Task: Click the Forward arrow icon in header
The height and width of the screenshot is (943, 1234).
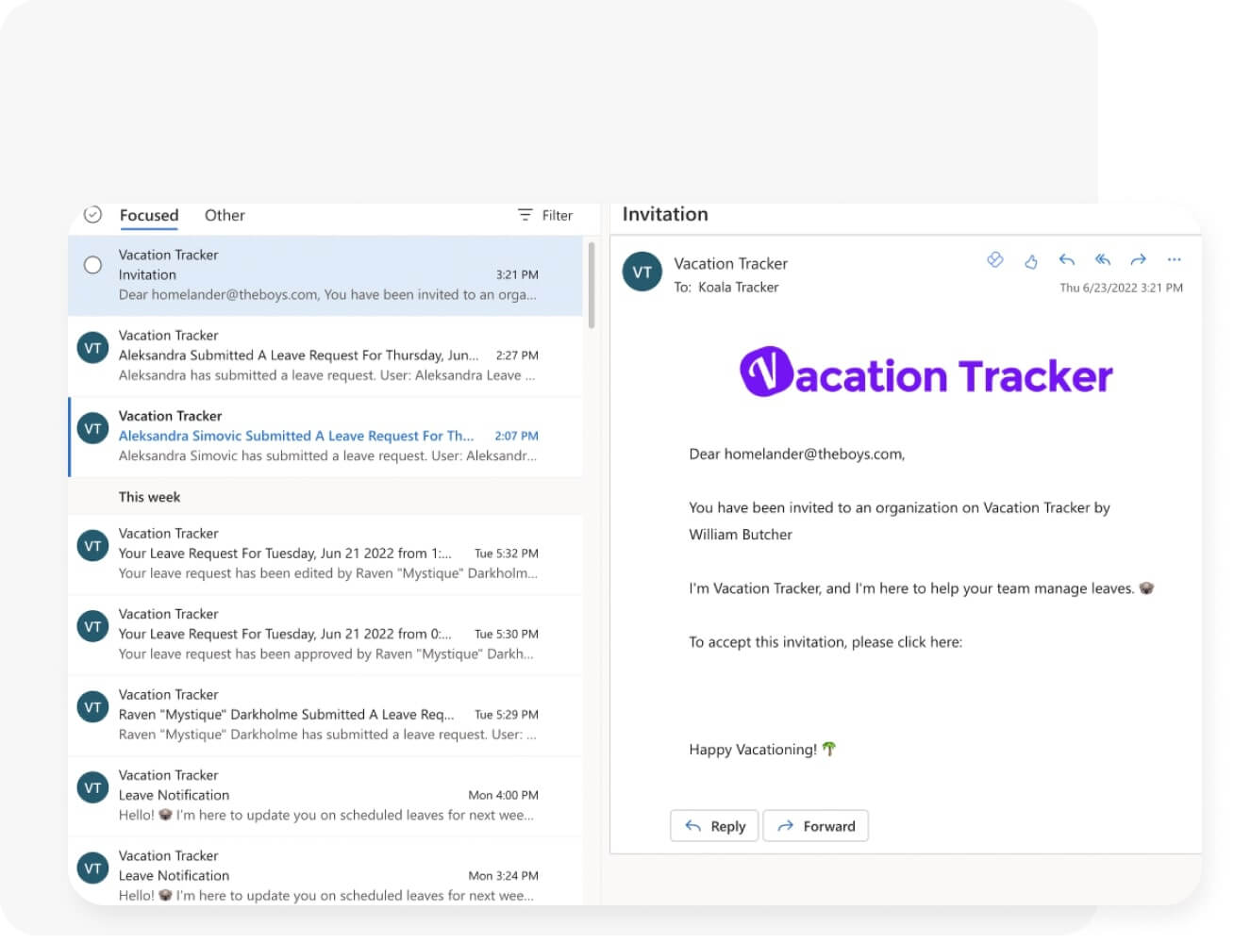Action: [x=1139, y=260]
